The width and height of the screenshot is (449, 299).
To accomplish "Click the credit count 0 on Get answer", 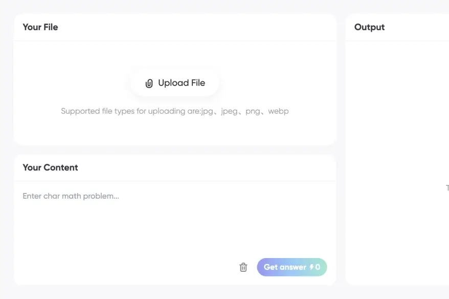I will coord(318,267).
